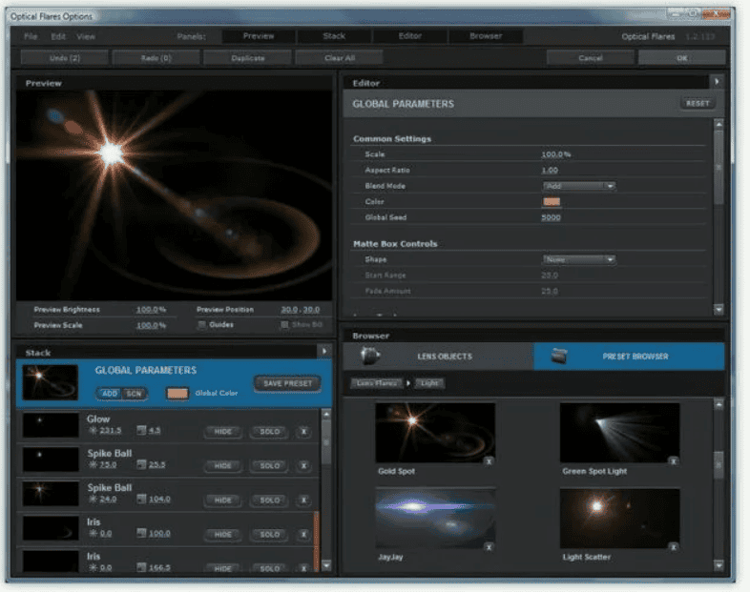Click the Preview Brightness value
Screen dimensions: 750x592
(151, 310)
